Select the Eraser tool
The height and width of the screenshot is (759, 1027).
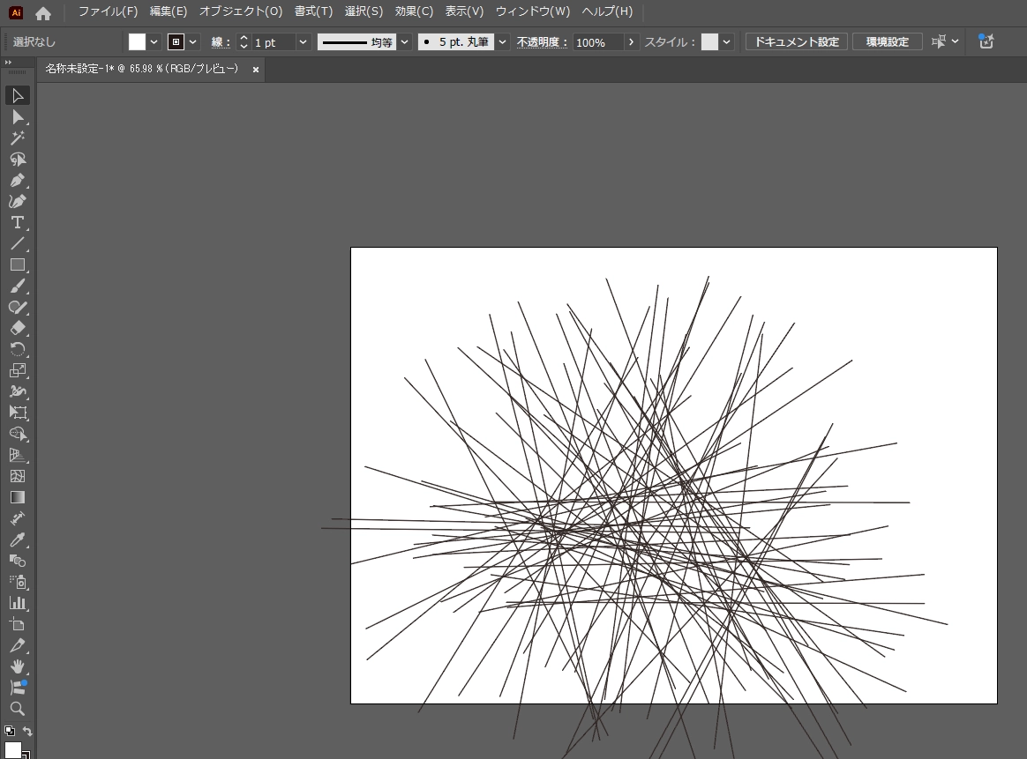coord(17,328)
